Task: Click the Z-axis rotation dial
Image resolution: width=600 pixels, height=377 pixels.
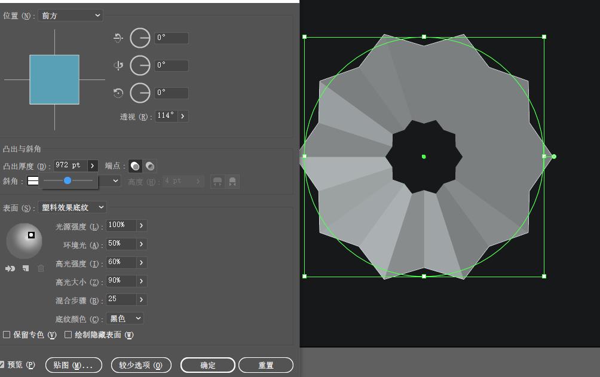Action: tap(140, 93)
